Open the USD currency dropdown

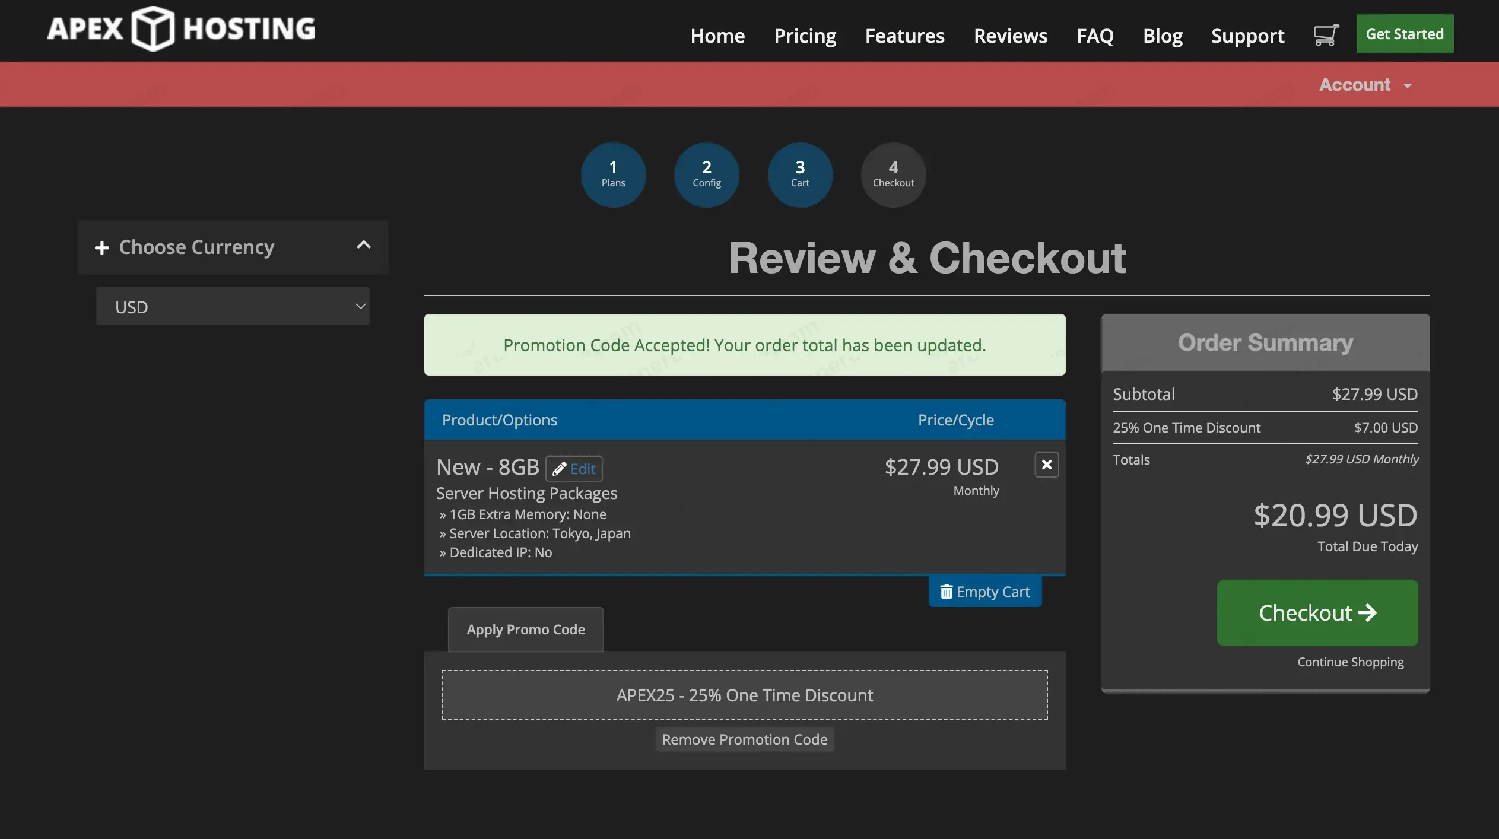tap(233, 307)
